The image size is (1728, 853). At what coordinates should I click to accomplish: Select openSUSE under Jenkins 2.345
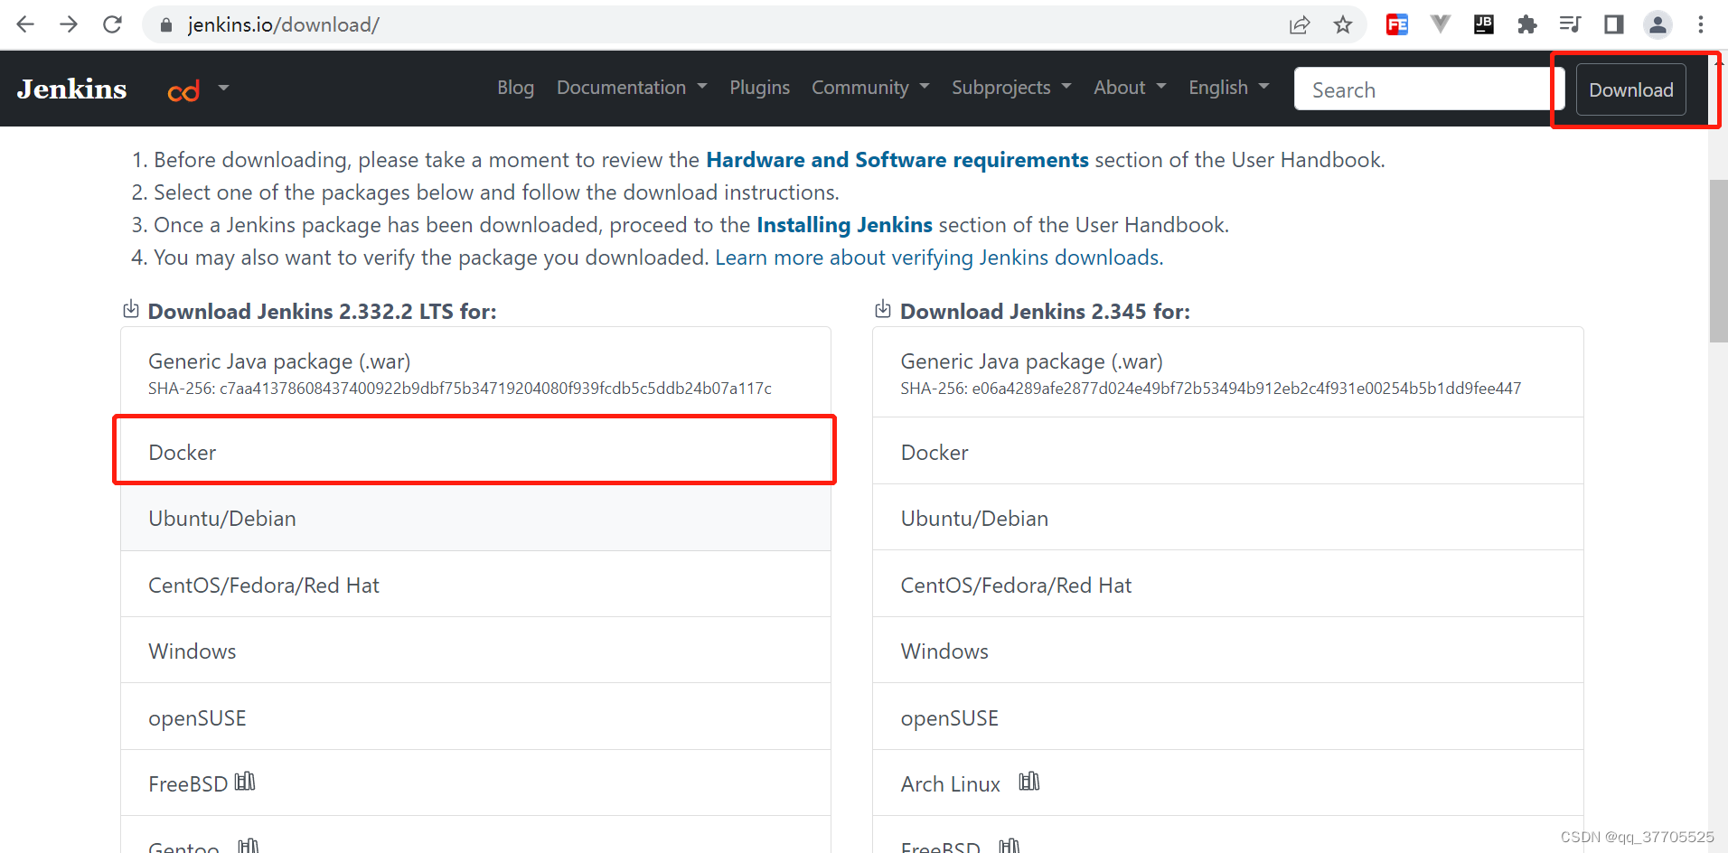pyautogui.click(x=1227, y=717)
